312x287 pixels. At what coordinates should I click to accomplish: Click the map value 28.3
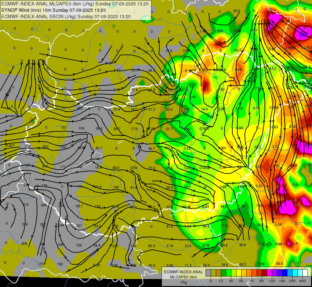pyautogui.click(x=152, y=70)
